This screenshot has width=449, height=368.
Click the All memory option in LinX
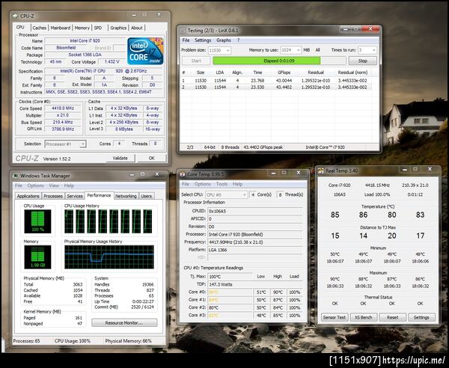317,50
